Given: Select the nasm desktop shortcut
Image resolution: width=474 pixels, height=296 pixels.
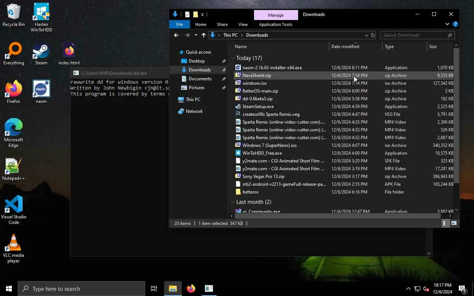Looking at the screenshot, I should [x=41, y=92].
